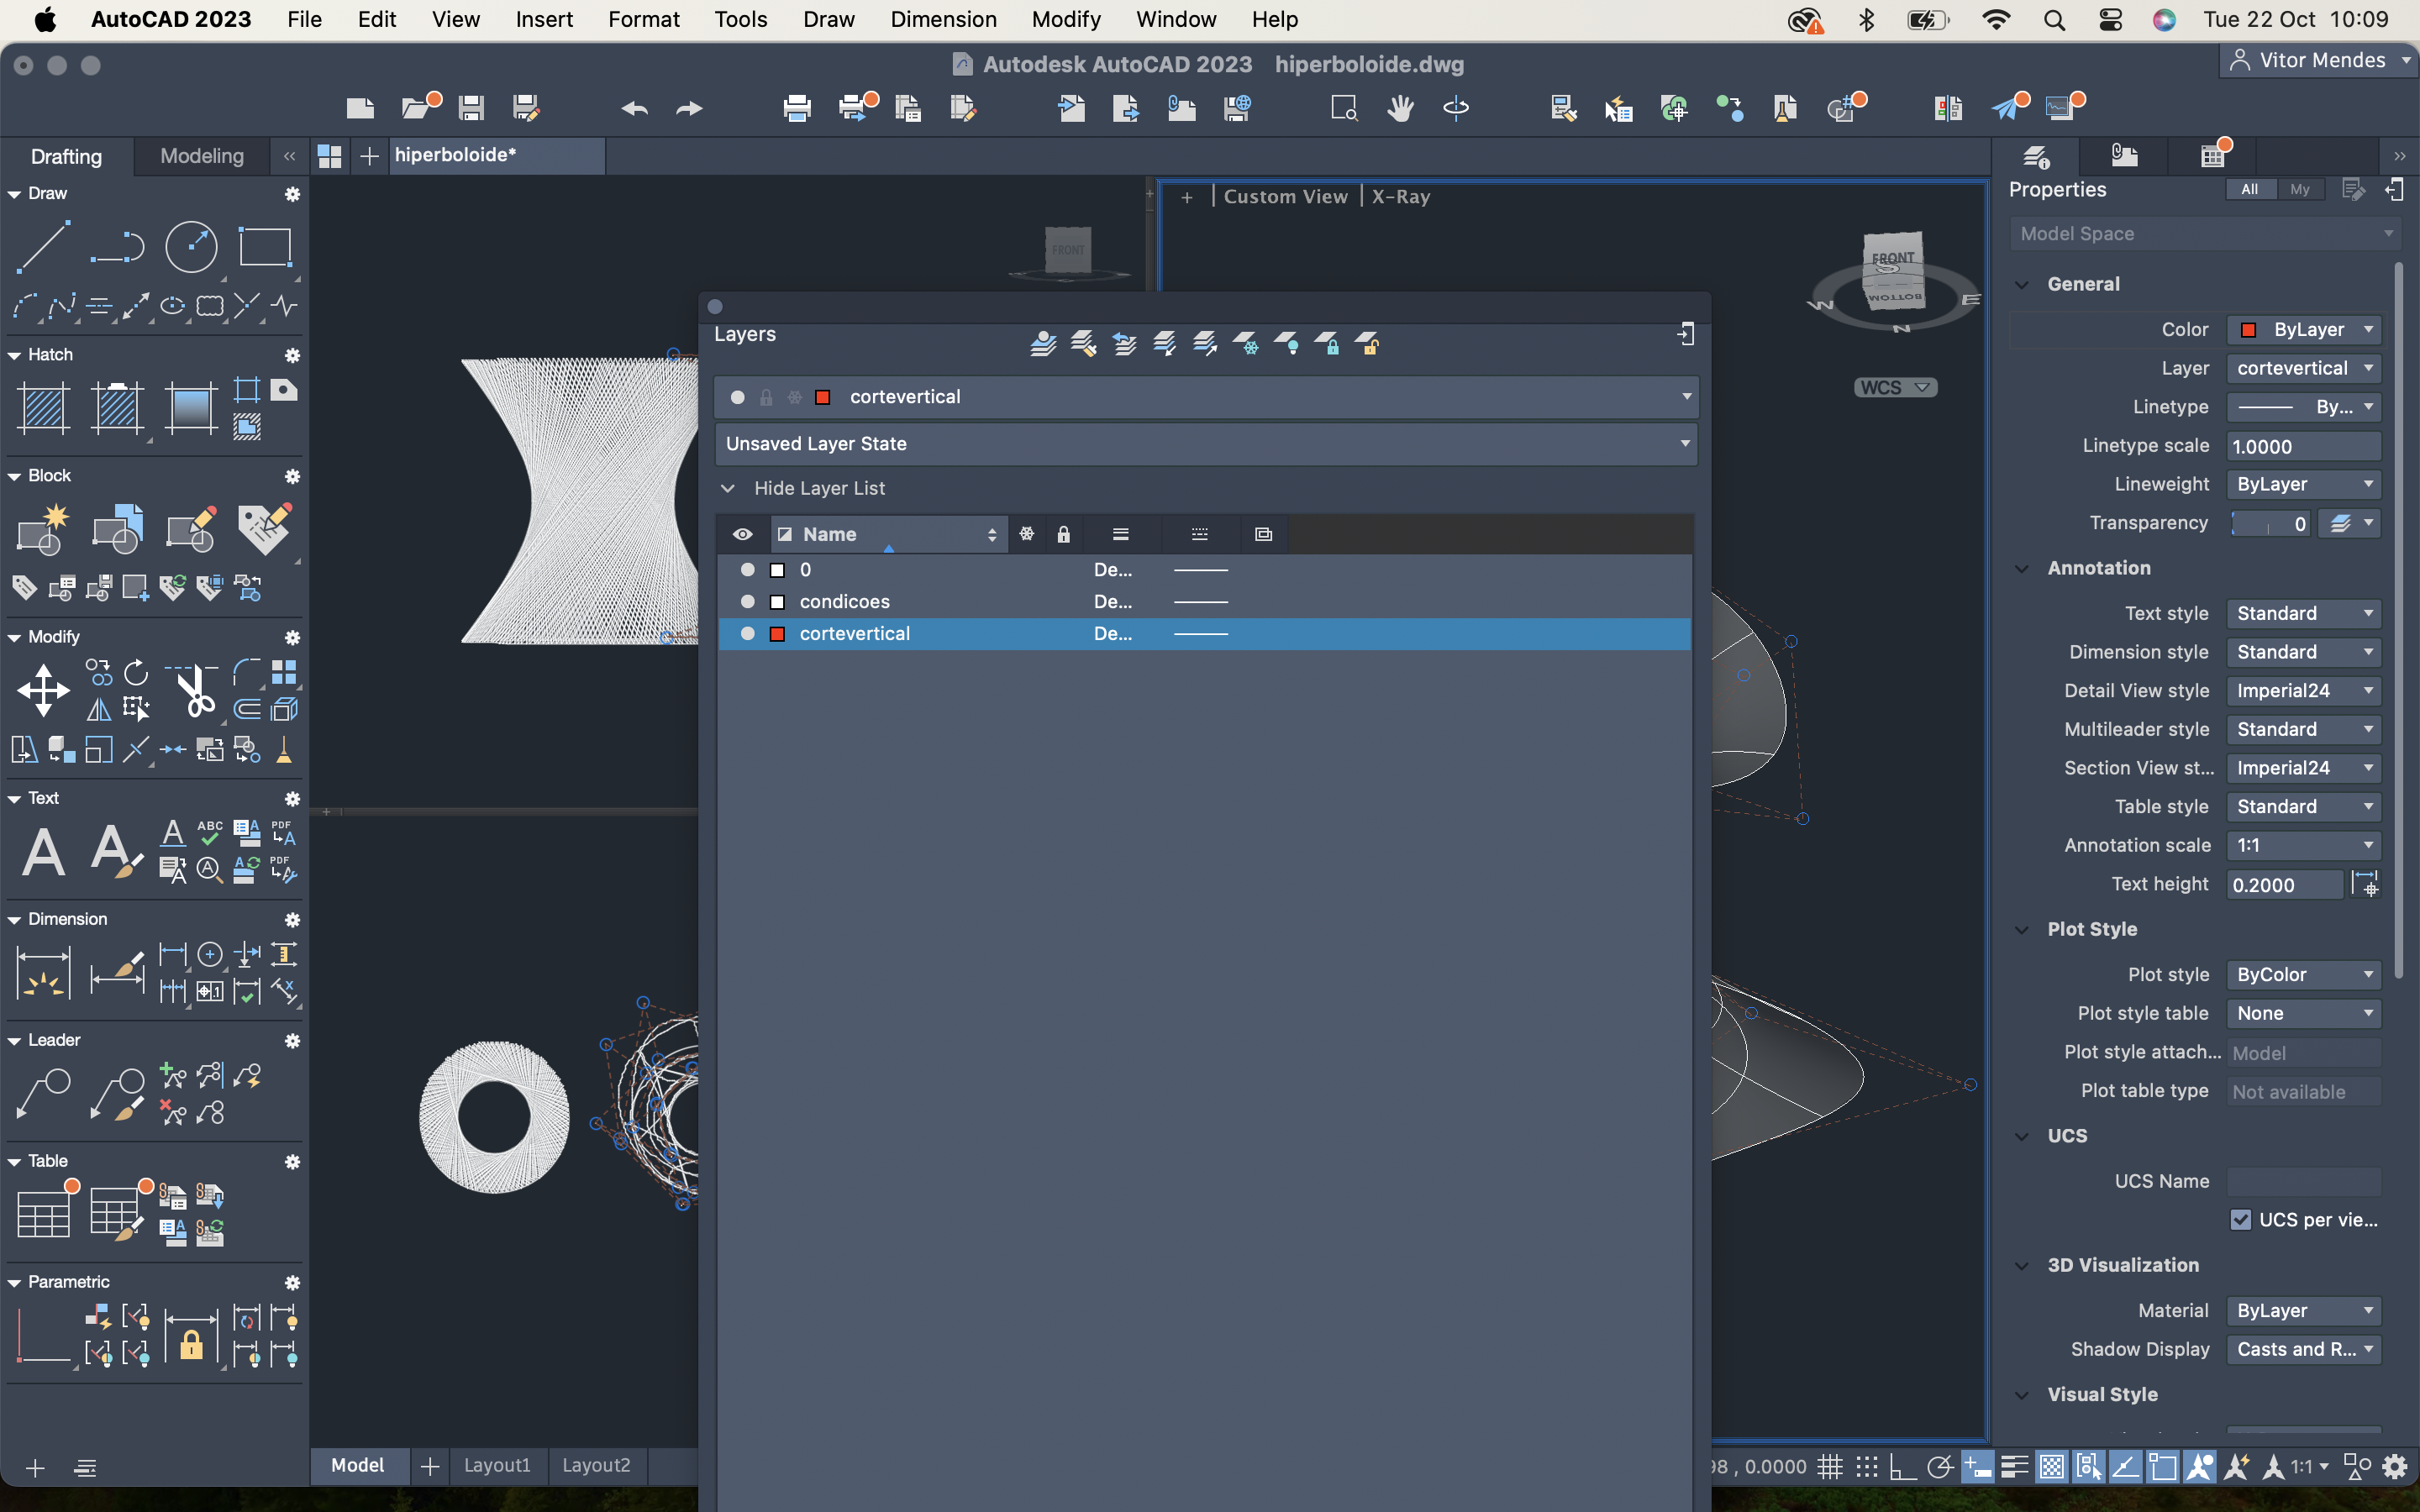Click cortevertical layer red color swatch
Screen dimensions: 2420x1512
(x=777, y=634)
